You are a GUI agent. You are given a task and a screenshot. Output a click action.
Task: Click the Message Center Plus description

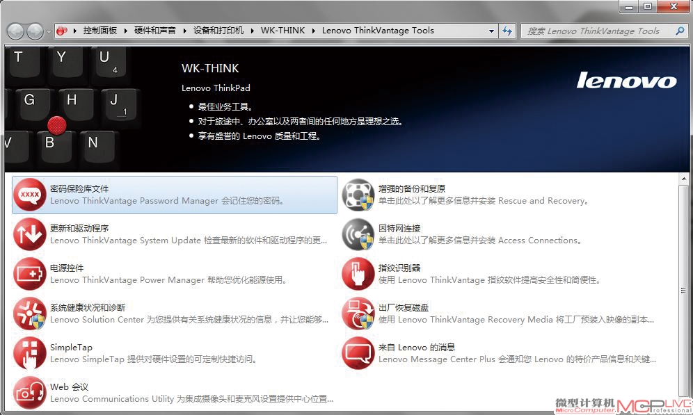coord(517,359)
